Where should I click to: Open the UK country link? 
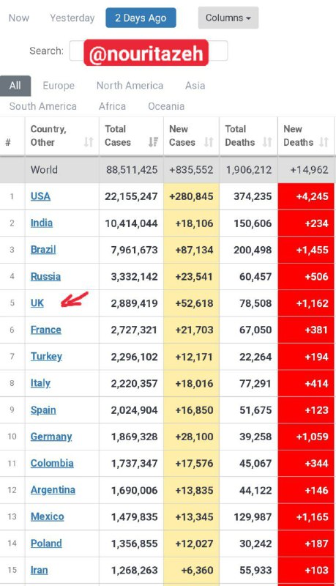[37, 303]
